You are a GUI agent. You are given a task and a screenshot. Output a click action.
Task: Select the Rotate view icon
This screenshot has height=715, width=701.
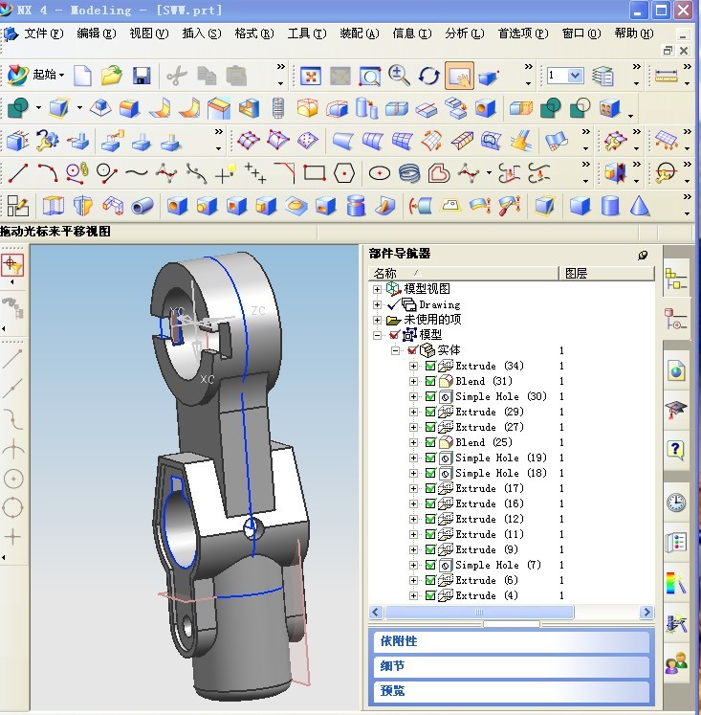coord(428,76)
